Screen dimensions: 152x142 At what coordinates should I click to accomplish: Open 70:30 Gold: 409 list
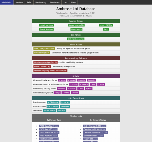tap(48, 129)
